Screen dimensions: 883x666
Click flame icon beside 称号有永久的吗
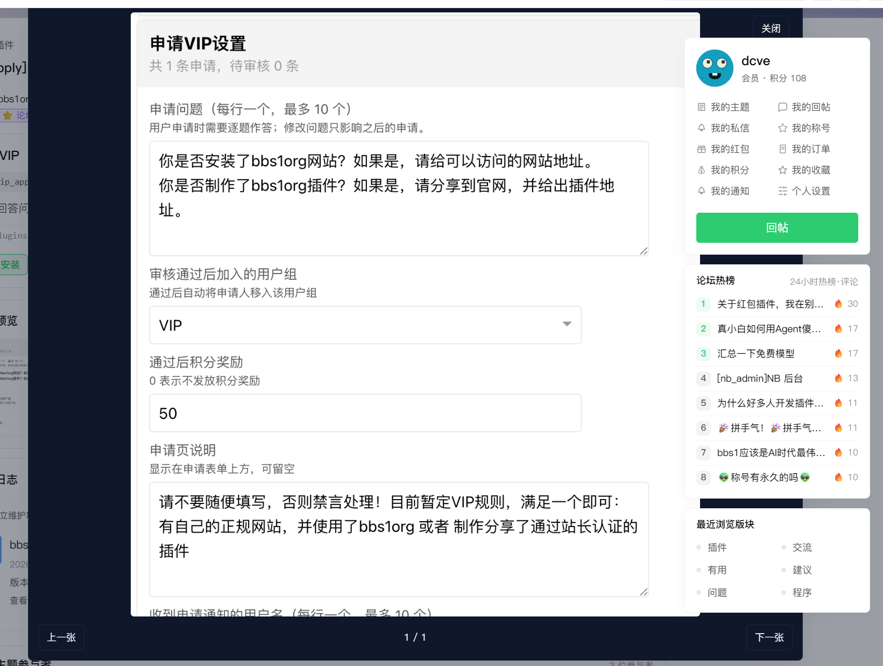[x=838, y=477]
